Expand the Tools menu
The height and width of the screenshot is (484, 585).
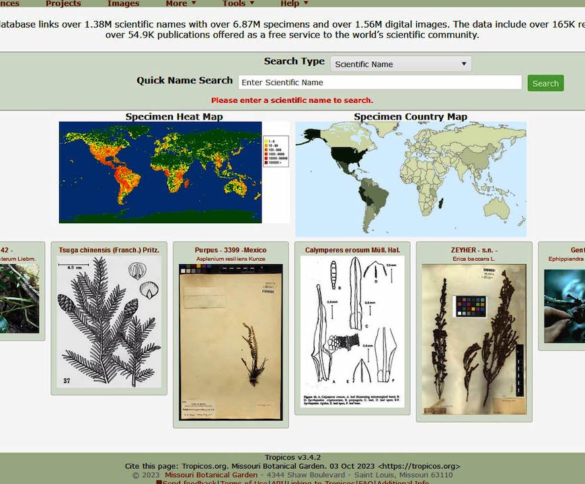click(238, 3)
